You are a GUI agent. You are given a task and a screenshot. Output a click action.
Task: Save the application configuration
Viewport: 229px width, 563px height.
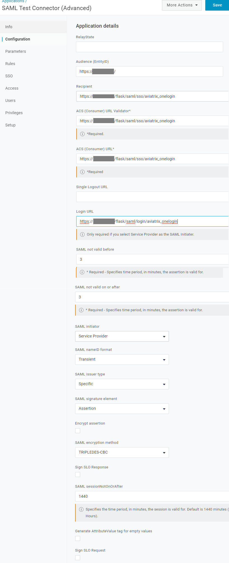(217, 5)
